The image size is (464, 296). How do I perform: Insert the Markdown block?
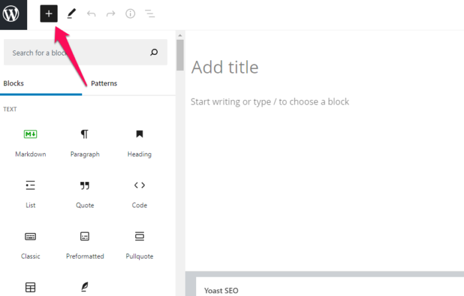pos(30,142)
